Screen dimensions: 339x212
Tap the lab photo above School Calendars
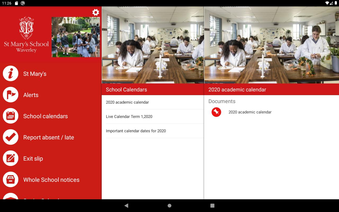(x=153, y=45)
